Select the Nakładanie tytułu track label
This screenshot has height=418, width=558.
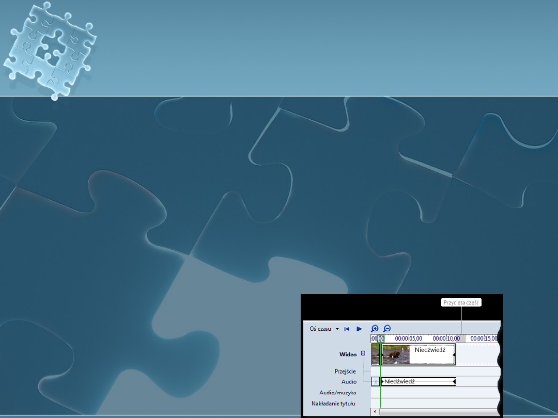click(x=333, y=404)
